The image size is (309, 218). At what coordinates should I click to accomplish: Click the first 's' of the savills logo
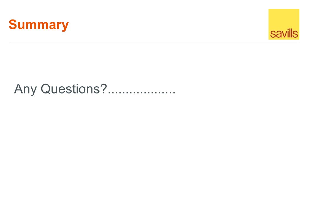[x=273, y=35]
